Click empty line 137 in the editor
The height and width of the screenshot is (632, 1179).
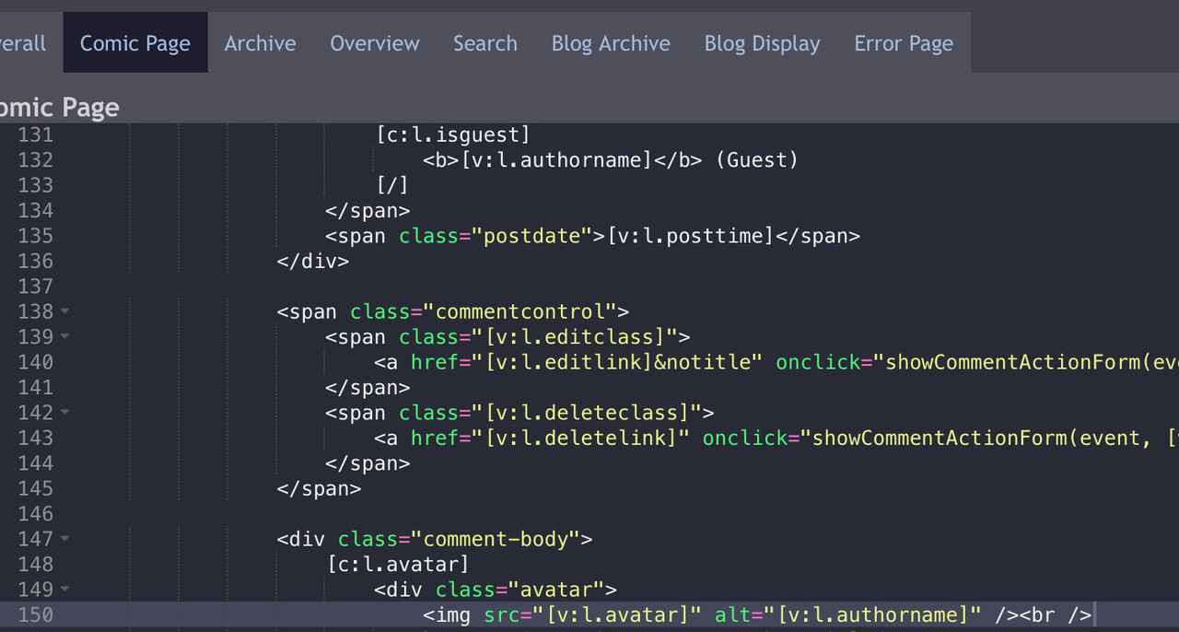click(626, 287)
